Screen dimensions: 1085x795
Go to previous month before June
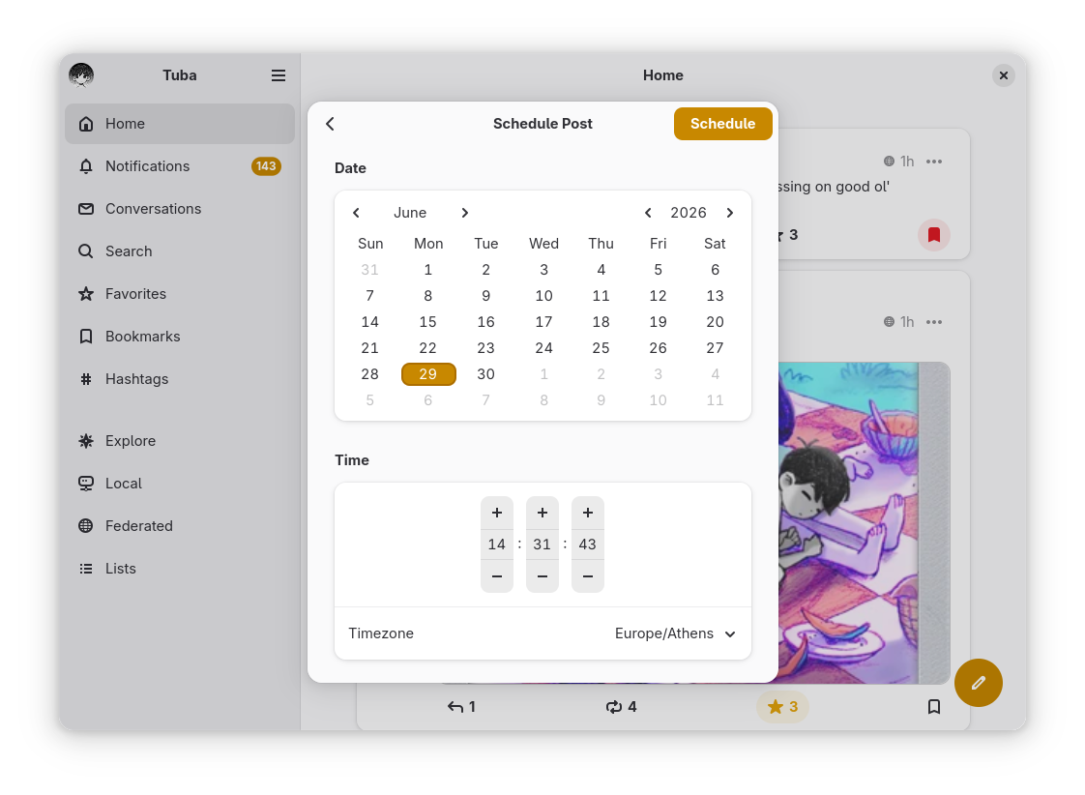pyautogui.click(x=356, y=213)
